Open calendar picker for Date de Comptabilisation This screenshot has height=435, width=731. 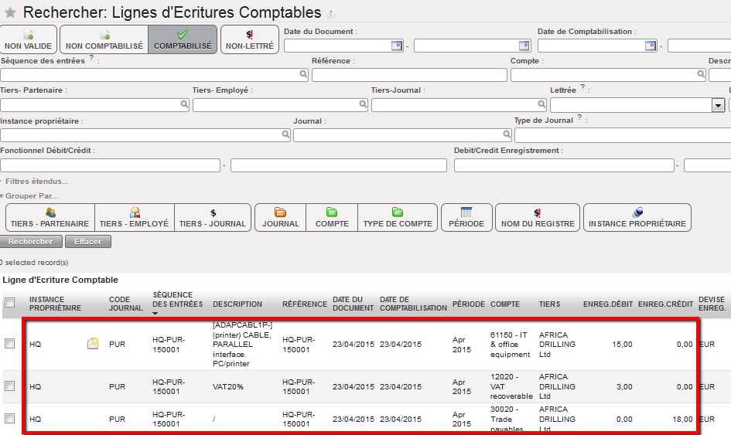651,46
